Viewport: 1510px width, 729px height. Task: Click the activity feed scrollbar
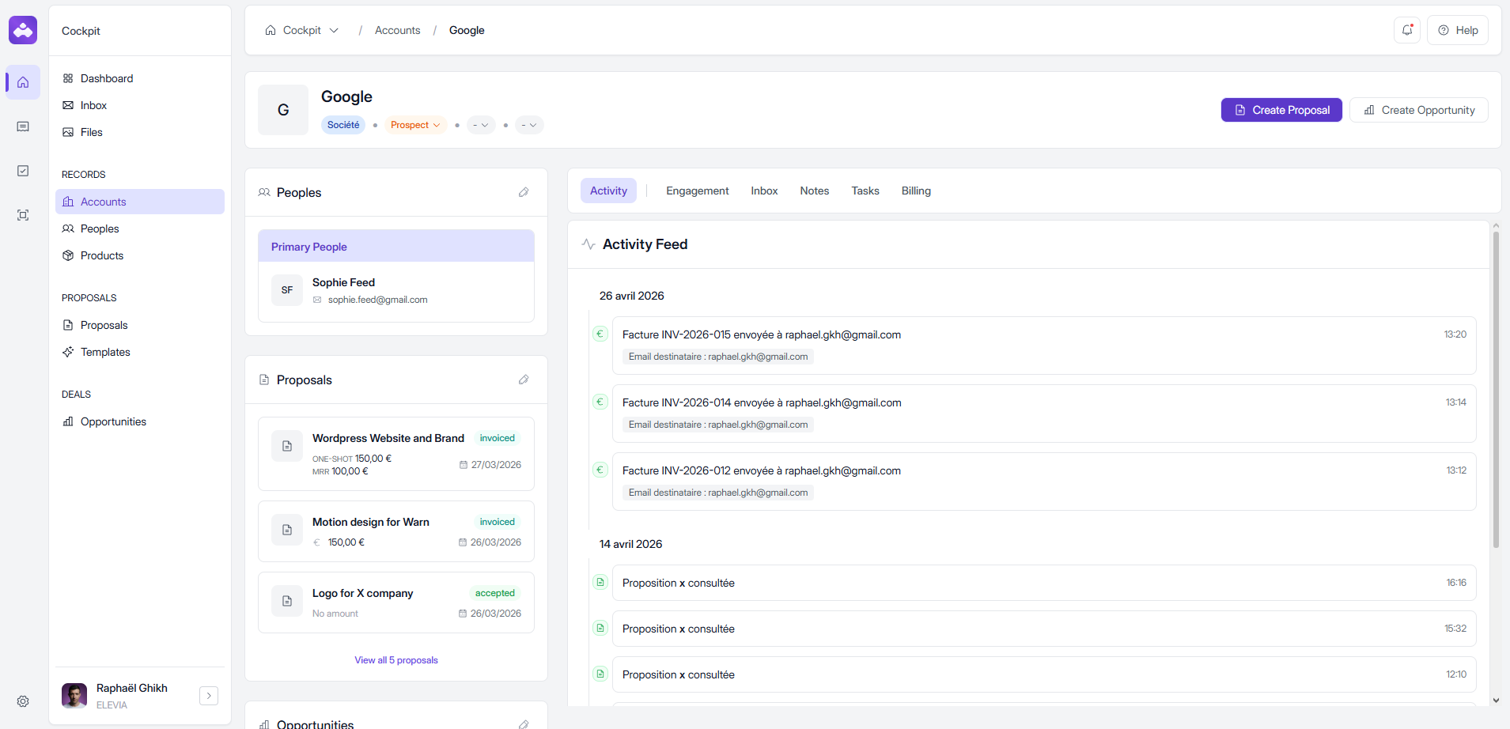pyautogui.click(x=1496, y=389)
